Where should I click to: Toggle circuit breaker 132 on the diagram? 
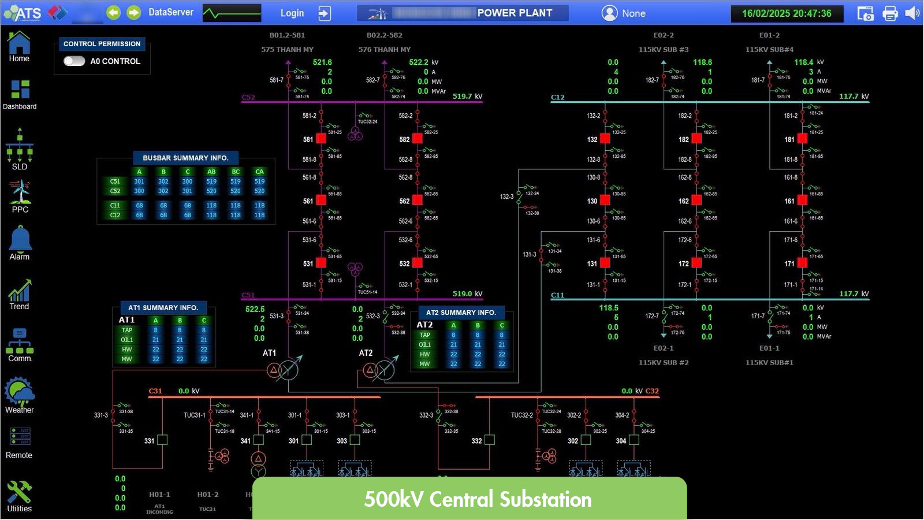pos(605,139)
